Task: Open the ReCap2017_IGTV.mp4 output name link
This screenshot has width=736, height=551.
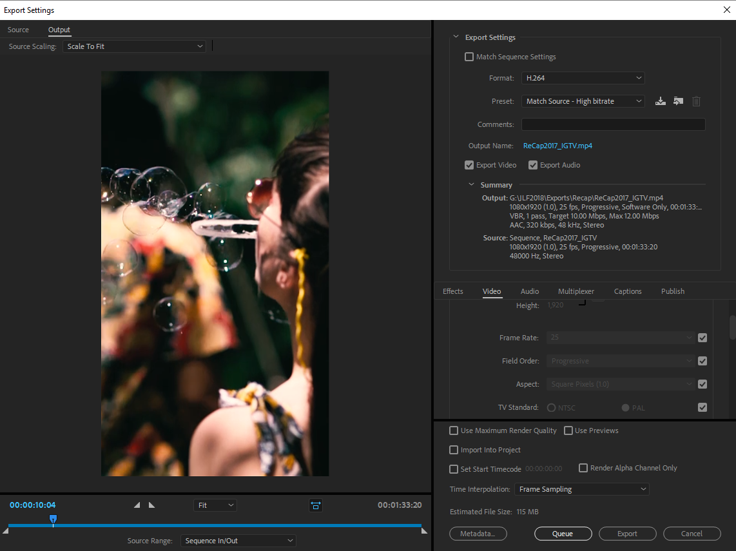Action: [557, 146]
